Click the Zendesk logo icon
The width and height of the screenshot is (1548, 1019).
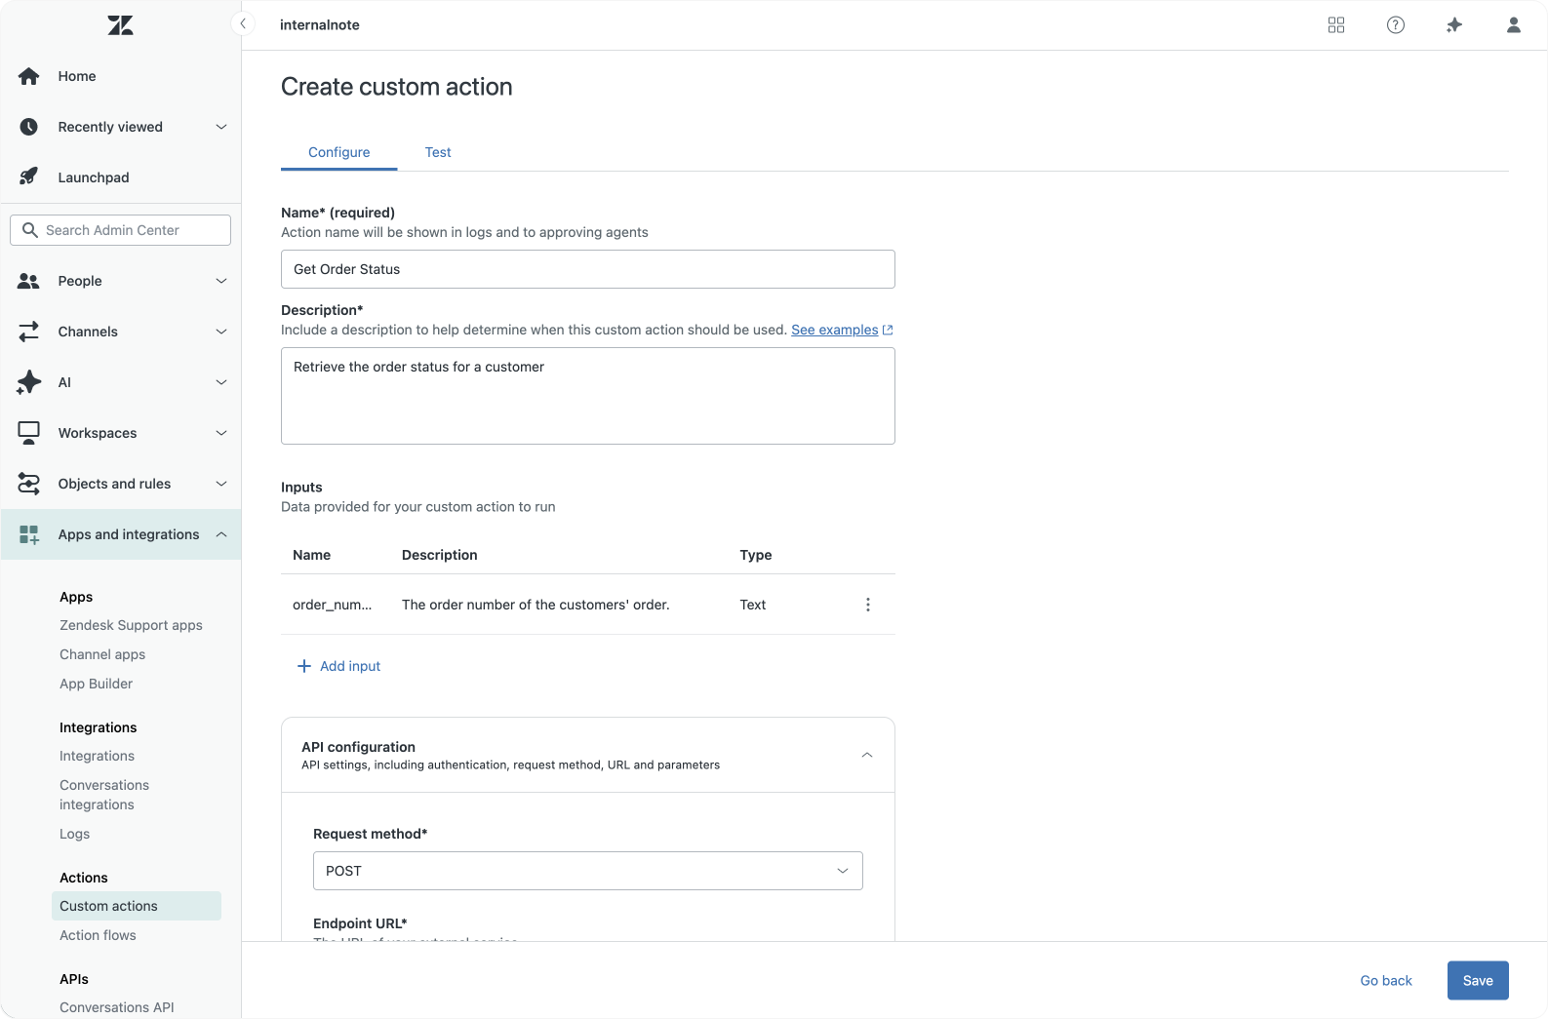click(120, 26)
